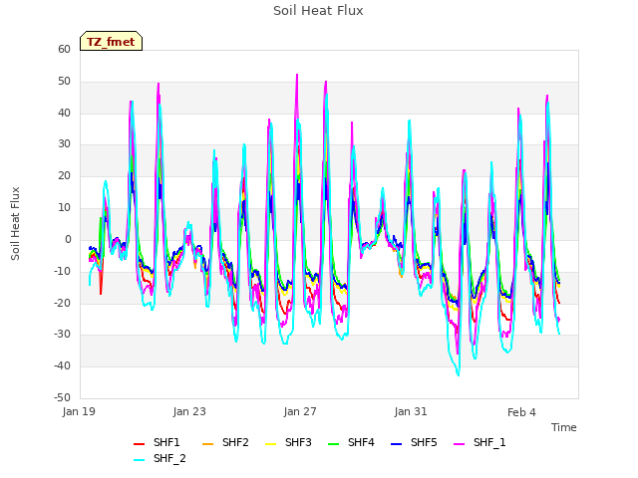The width and height of the screenshot is (638, 478).
Task: Click the yellow SHF3 legend swatch
Action: [x=270, y=444]
